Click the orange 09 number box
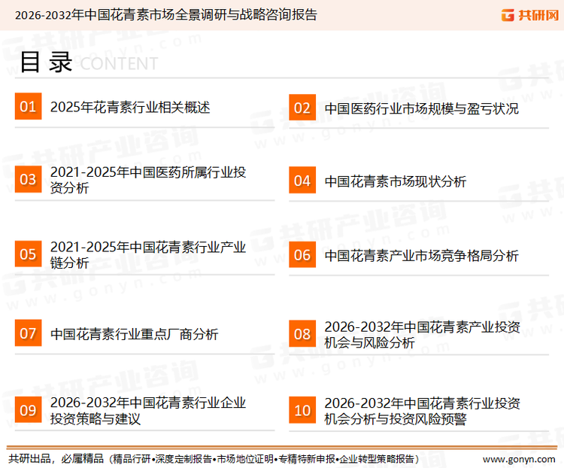564x468 pixels. tap(28, 409)
